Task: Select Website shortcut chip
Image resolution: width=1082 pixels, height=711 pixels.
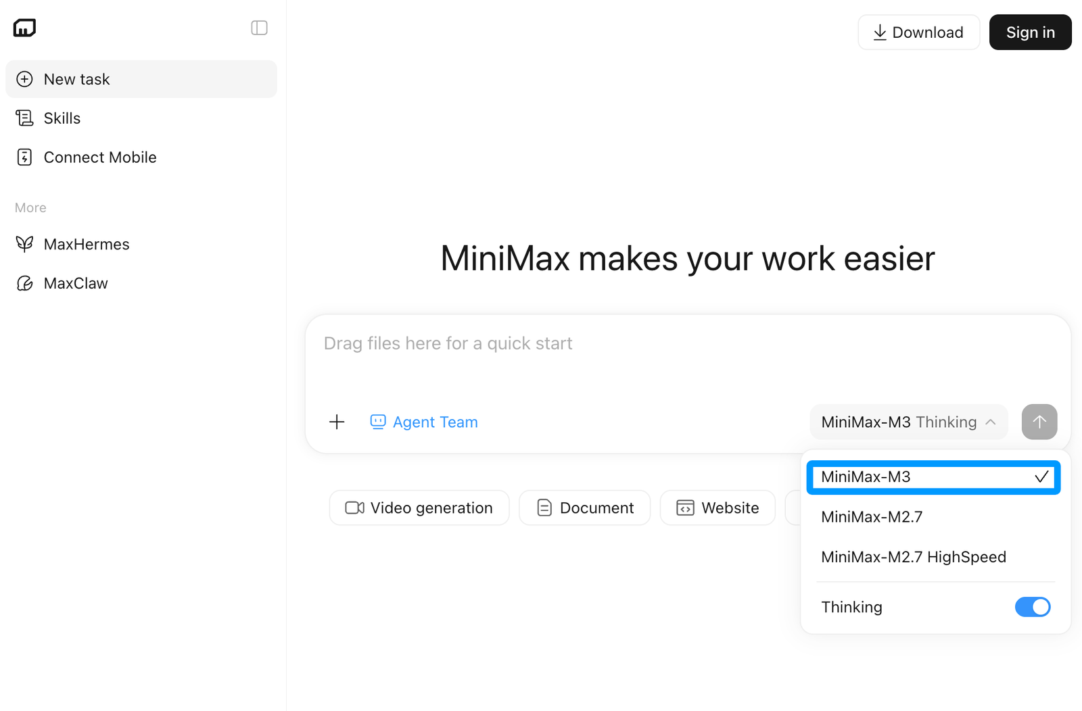Action: tap(718, 508)
